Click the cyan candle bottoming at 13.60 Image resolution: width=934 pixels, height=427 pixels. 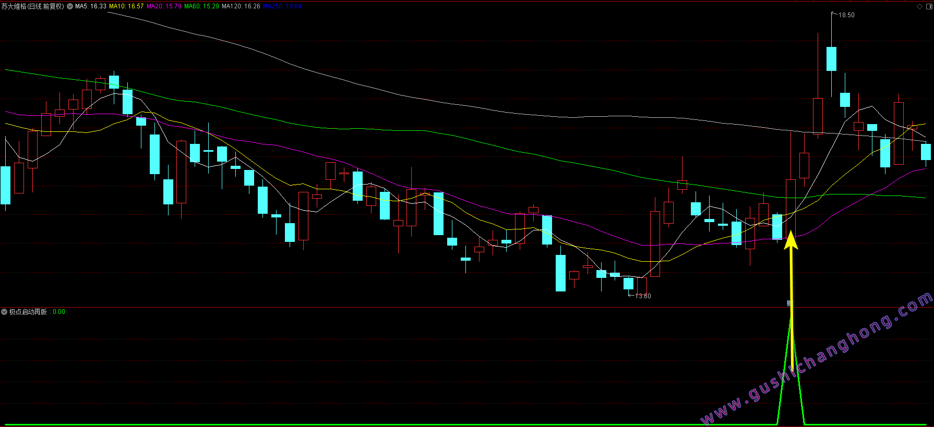click(628, 283)
